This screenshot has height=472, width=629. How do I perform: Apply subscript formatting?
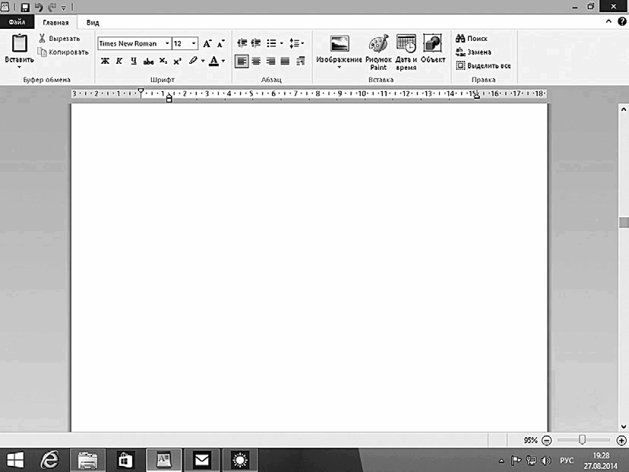[x=163, y=61]
